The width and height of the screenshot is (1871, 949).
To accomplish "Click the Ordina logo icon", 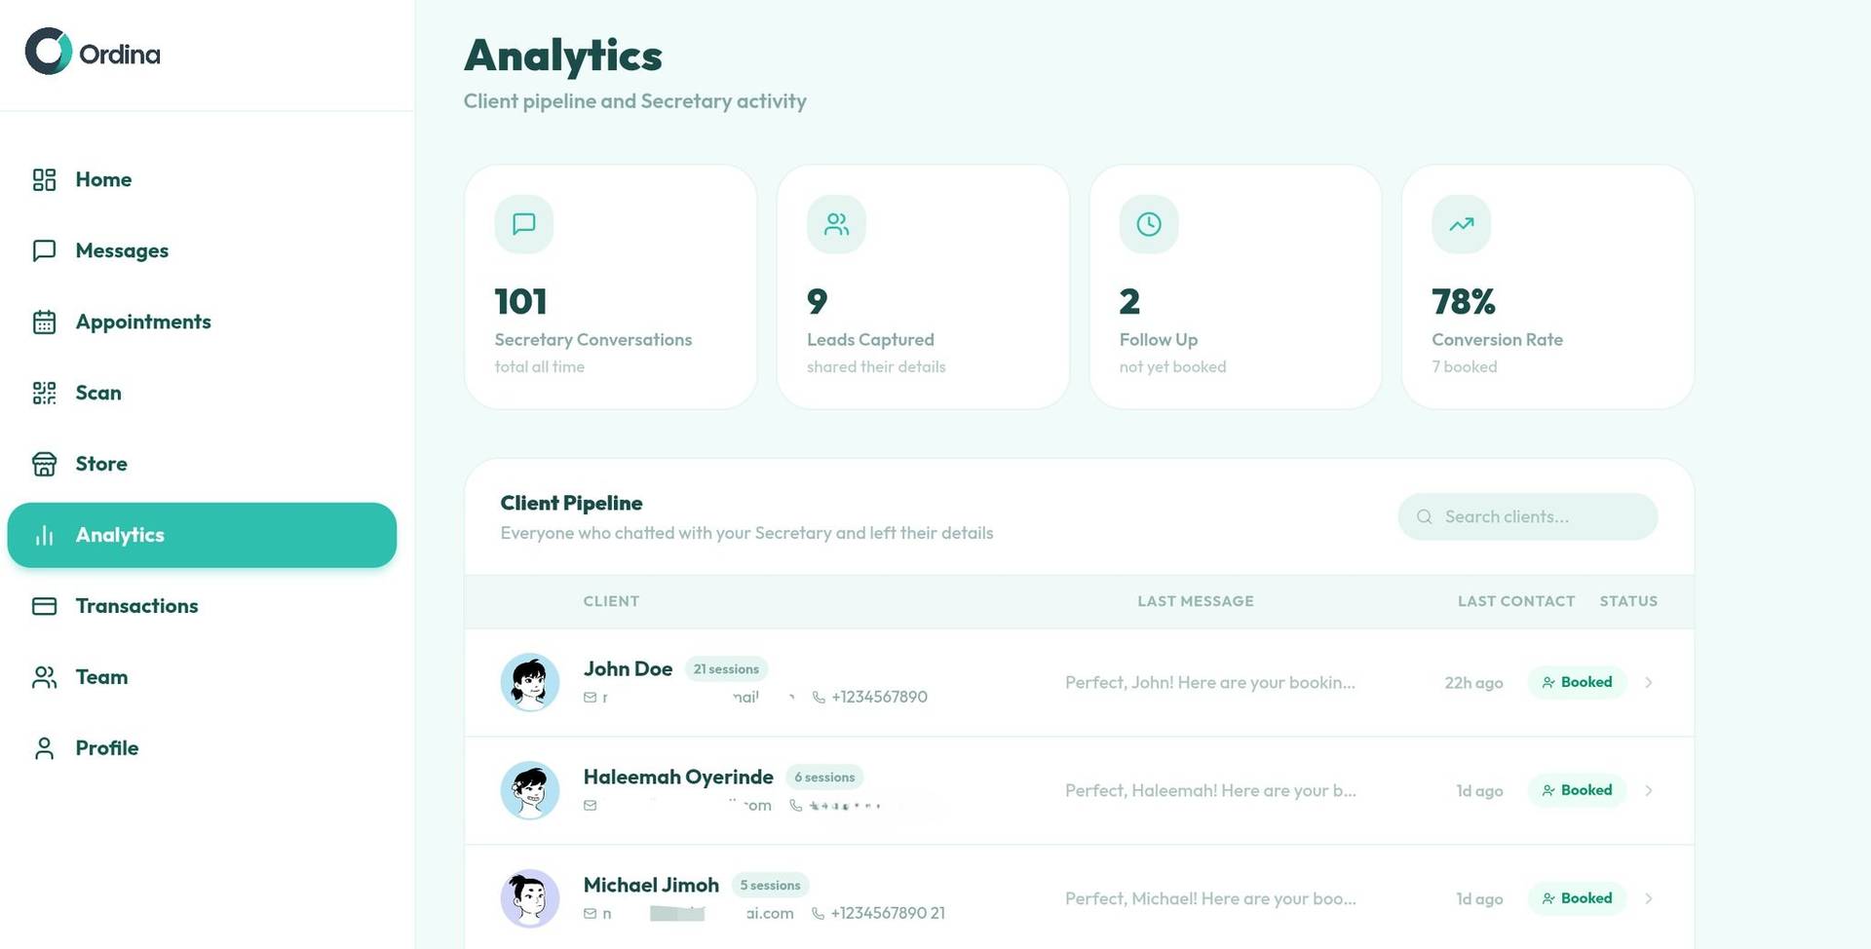I will [49, 52].
